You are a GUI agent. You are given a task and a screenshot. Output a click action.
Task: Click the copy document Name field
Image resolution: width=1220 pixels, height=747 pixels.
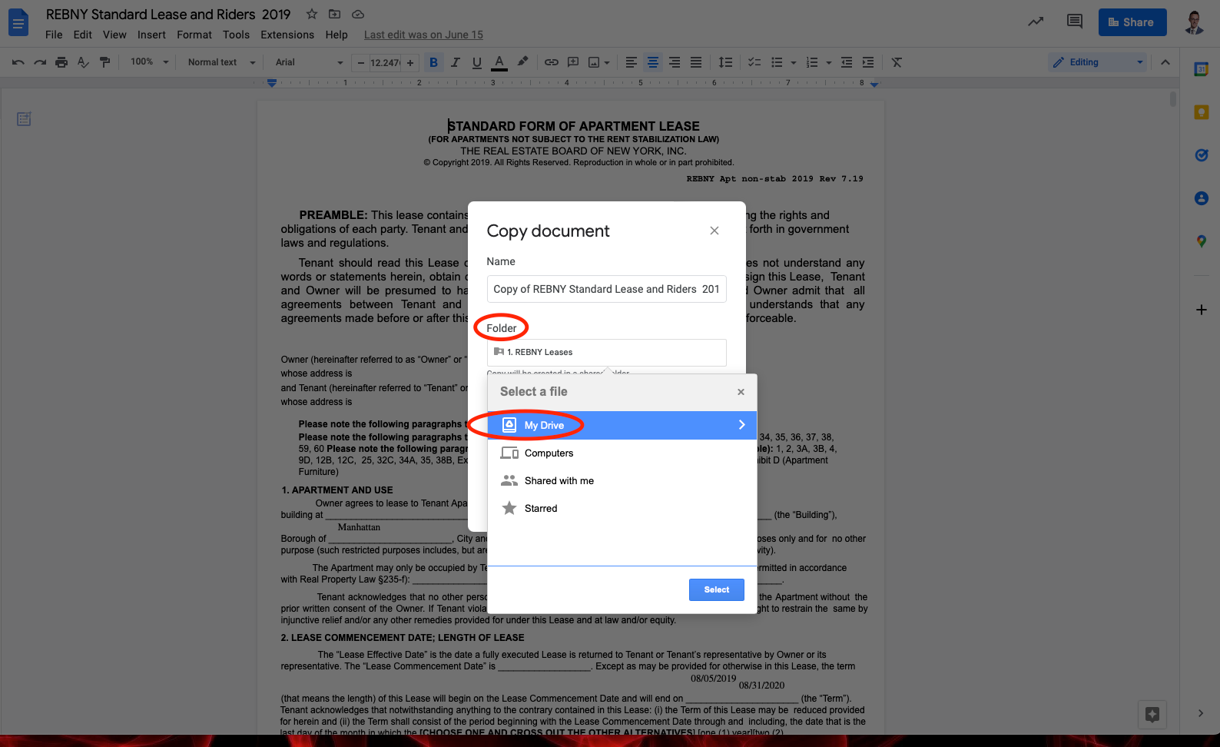[606, 289]
